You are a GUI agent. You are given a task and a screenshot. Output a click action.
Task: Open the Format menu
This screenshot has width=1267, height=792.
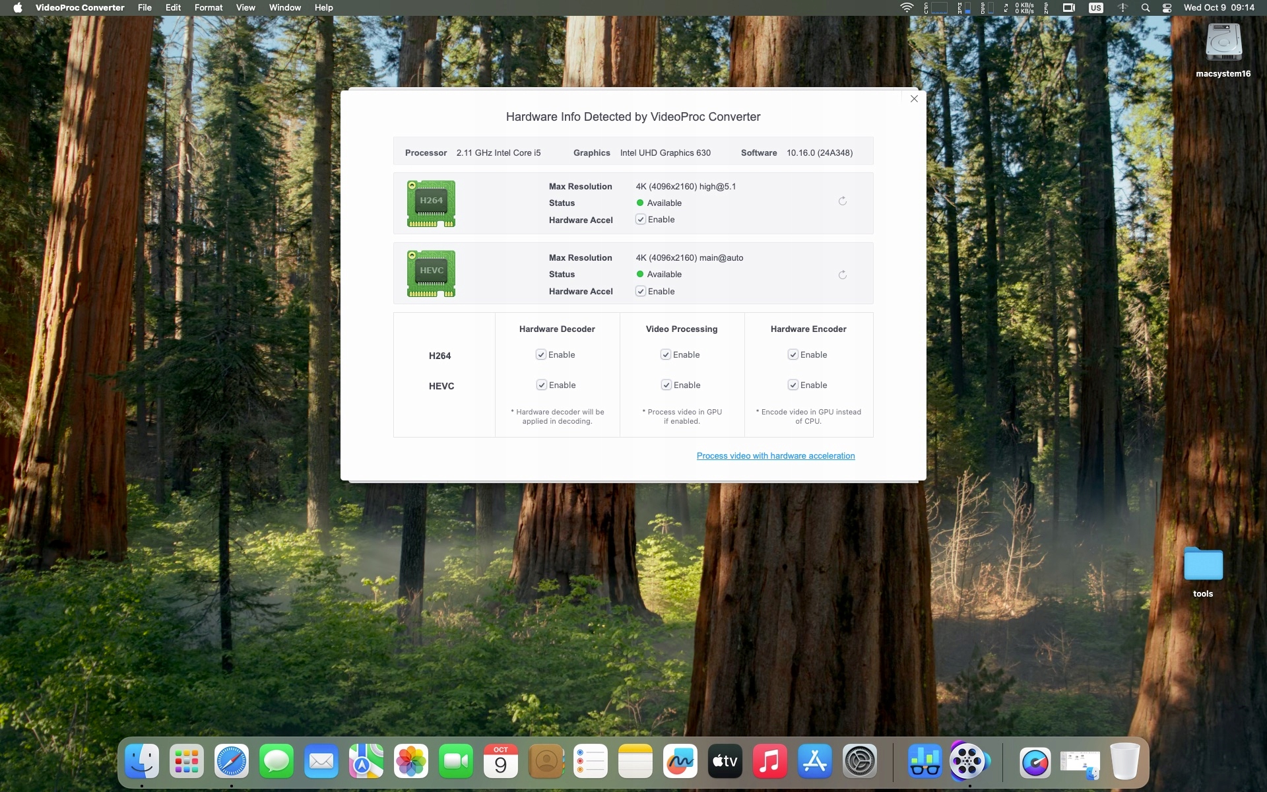pos(208,8)
